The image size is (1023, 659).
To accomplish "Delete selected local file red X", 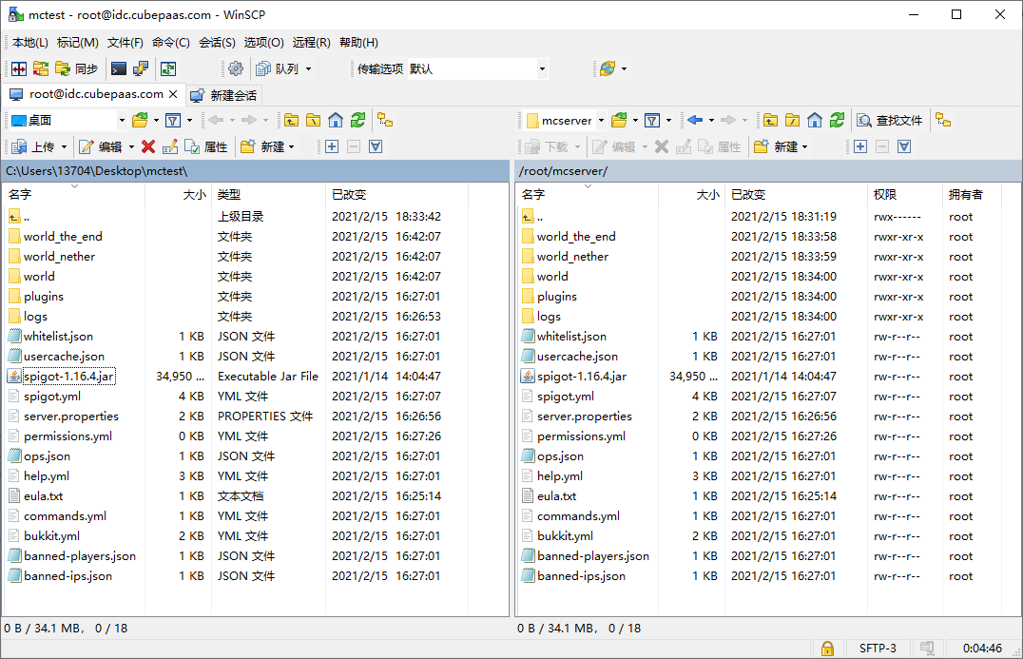I will [148, 146].
